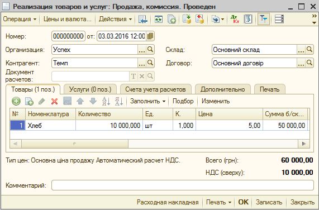Click the create-based-on document toolbar icon
The image size is (319, 210).
point(216,19)
